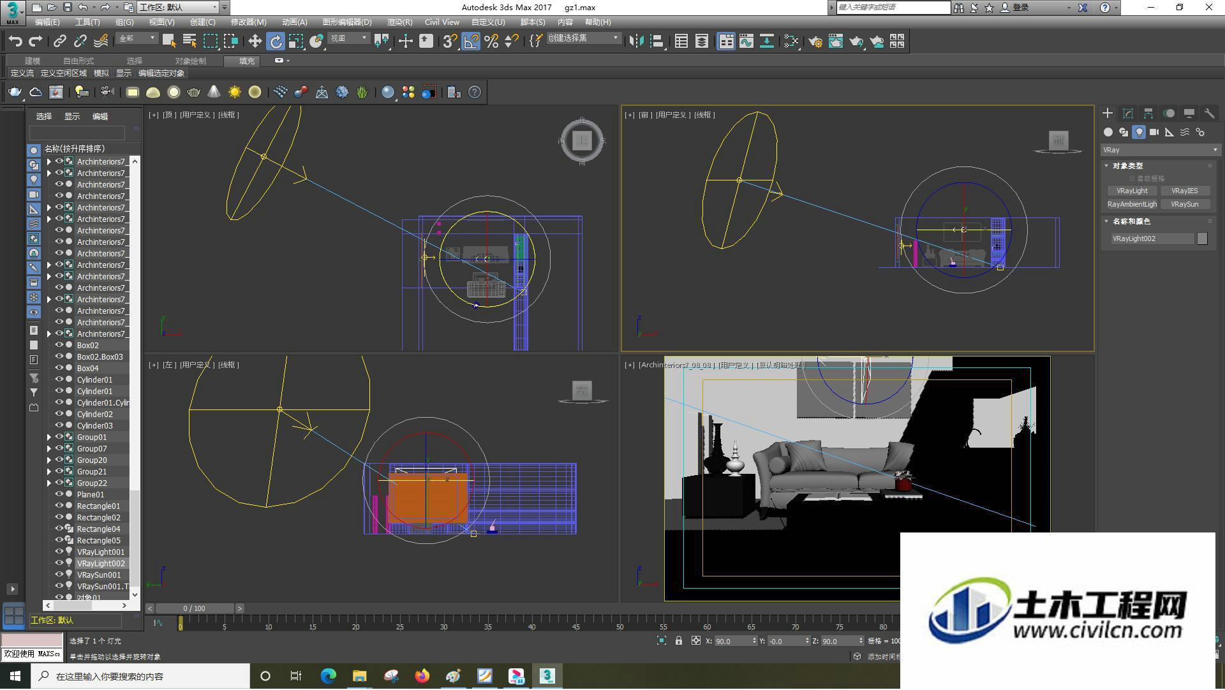Select VRaySun001 in scene explorer list
Screen dimensions: 1225x690
(98, 575)
